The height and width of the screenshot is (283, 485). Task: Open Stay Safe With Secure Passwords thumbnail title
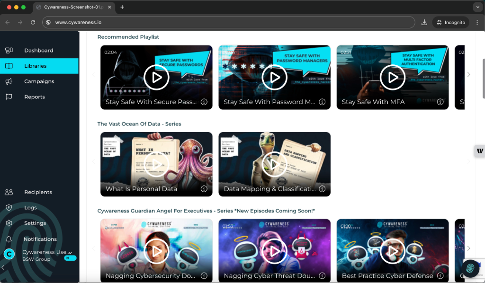(x=151, y=102)
